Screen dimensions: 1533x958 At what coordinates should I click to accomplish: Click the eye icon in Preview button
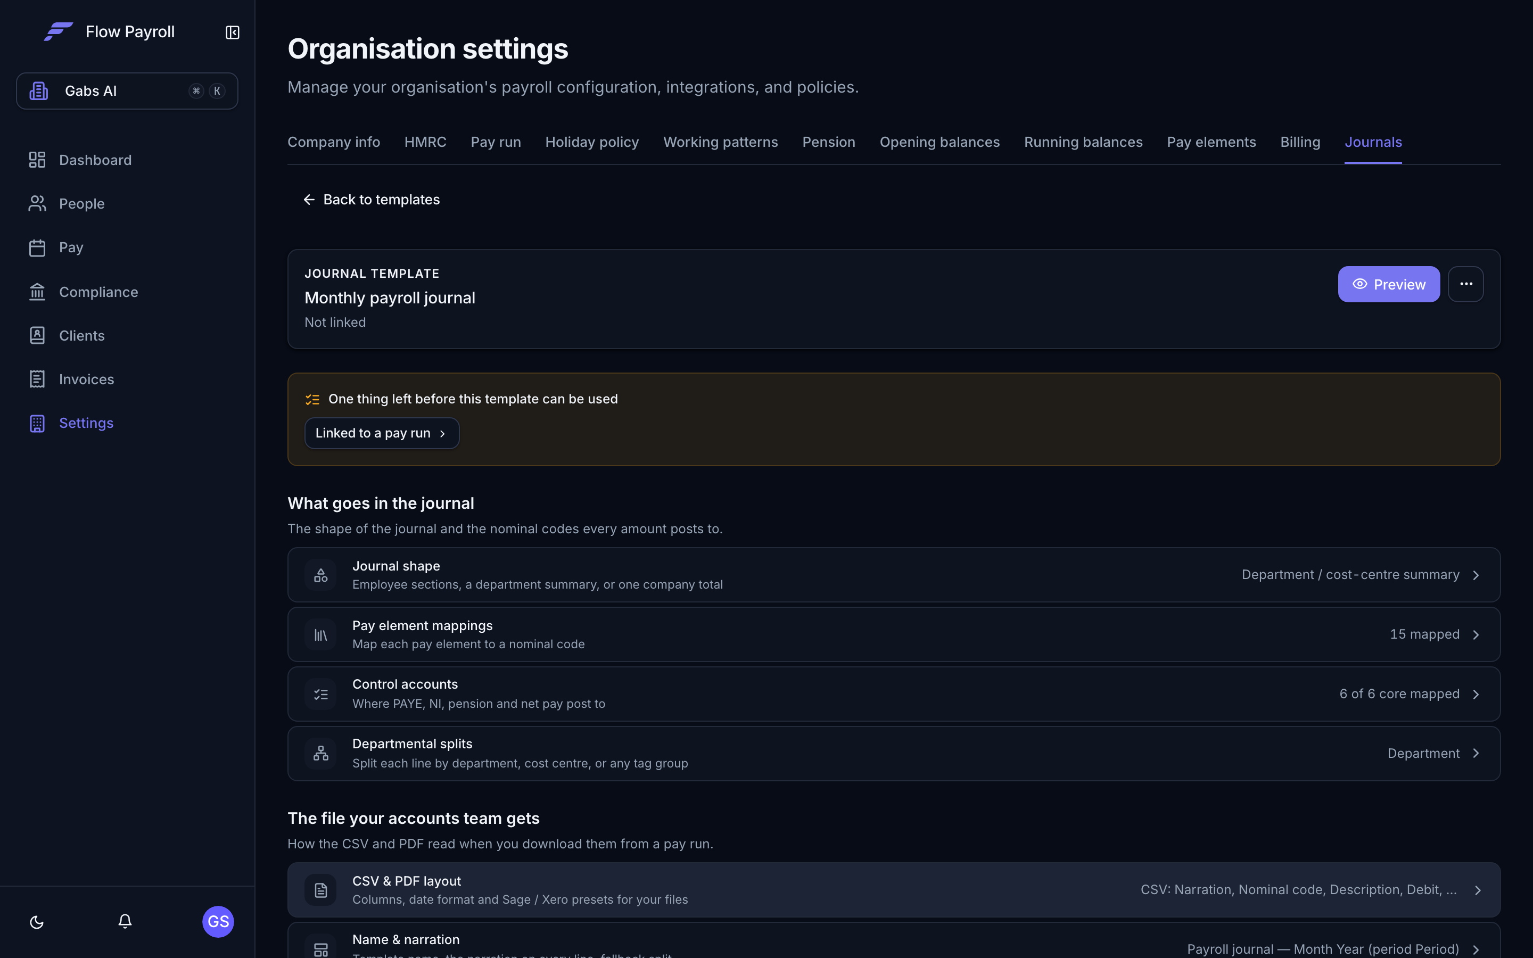point(1359,284)
